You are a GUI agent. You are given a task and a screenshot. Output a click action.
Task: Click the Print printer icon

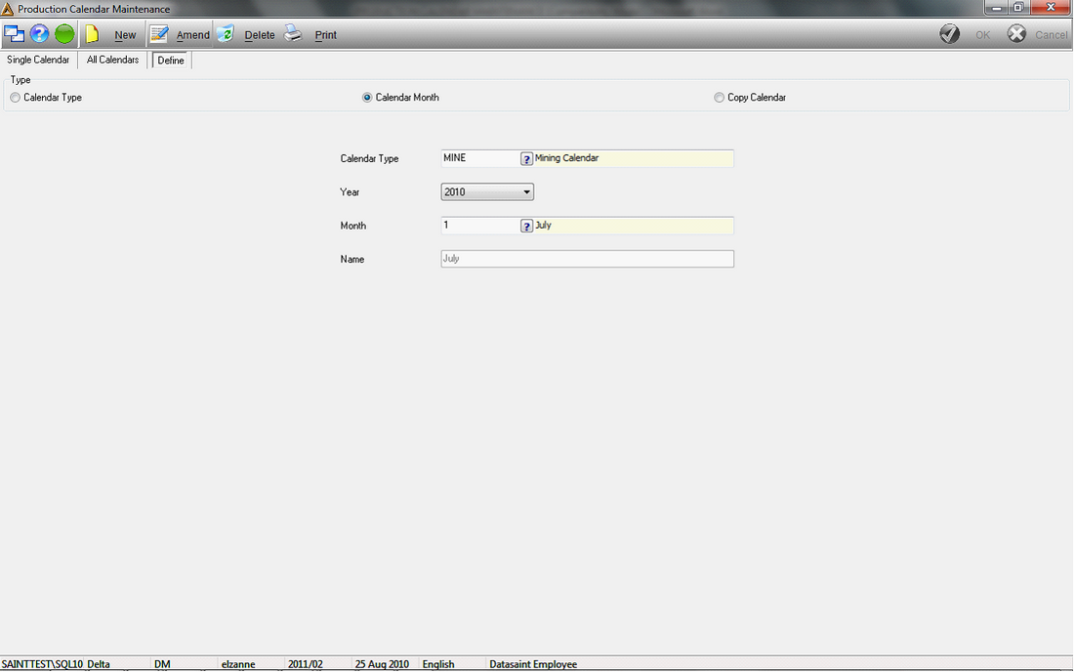click(x=293, y=33)
